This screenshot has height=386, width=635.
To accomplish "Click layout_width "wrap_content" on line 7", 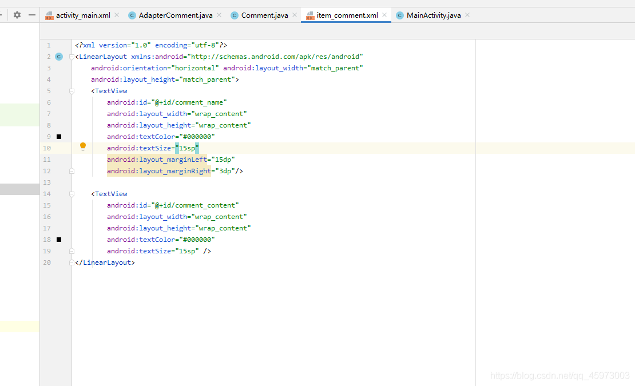I will [219, 114].
